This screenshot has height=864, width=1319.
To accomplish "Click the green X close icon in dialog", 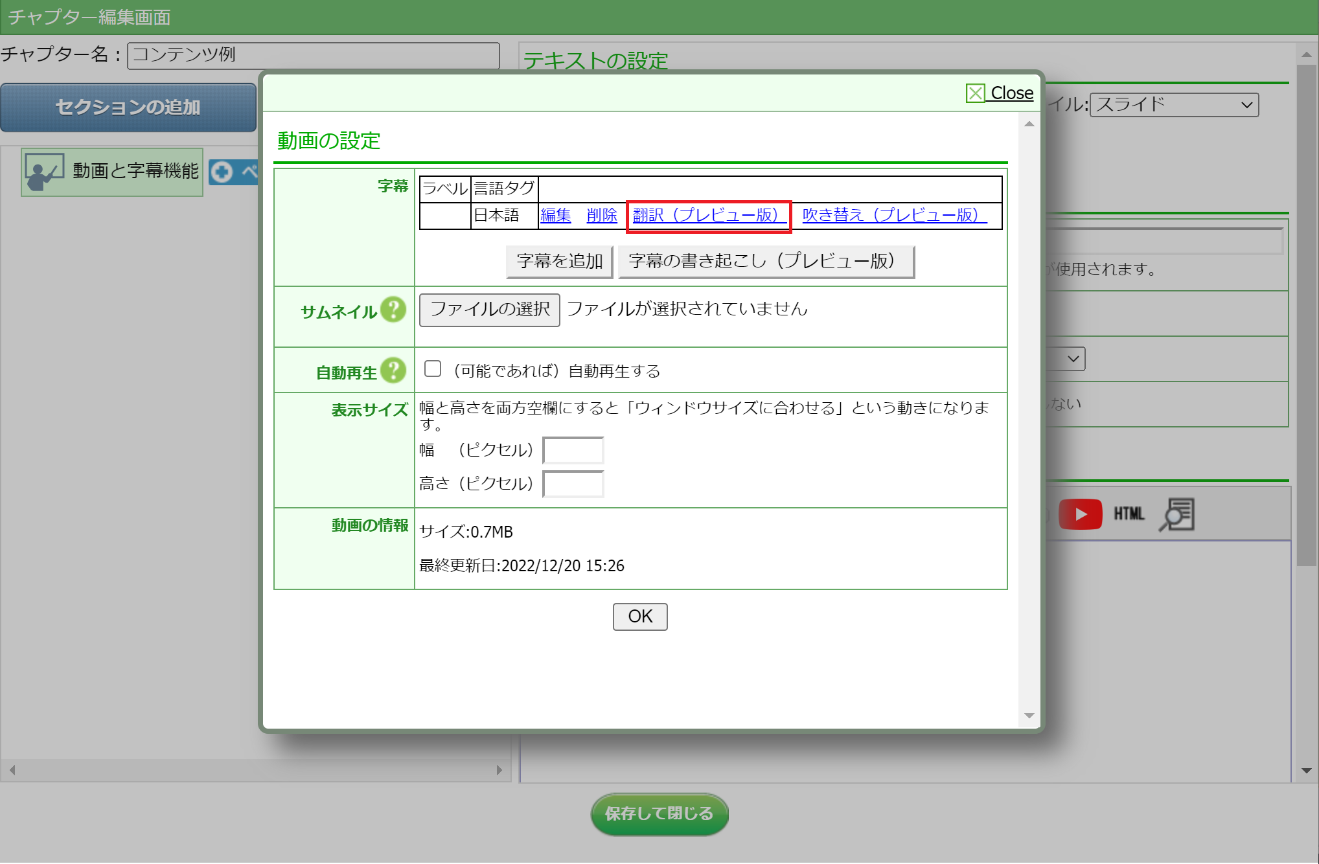I will 975,93.
